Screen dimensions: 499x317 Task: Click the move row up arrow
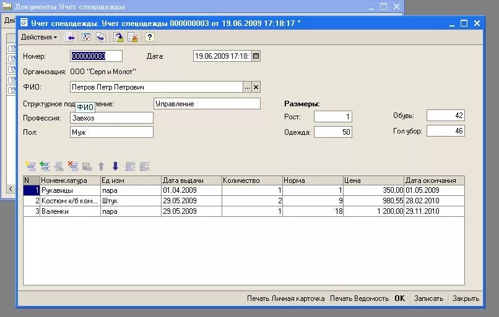[x=101, y=166]
